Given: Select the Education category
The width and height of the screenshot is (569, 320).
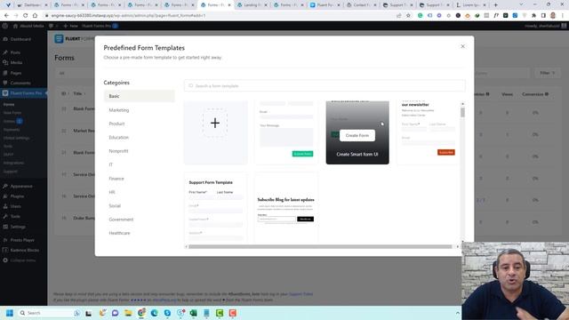Looking at the screenshot, I should [118, 138].
